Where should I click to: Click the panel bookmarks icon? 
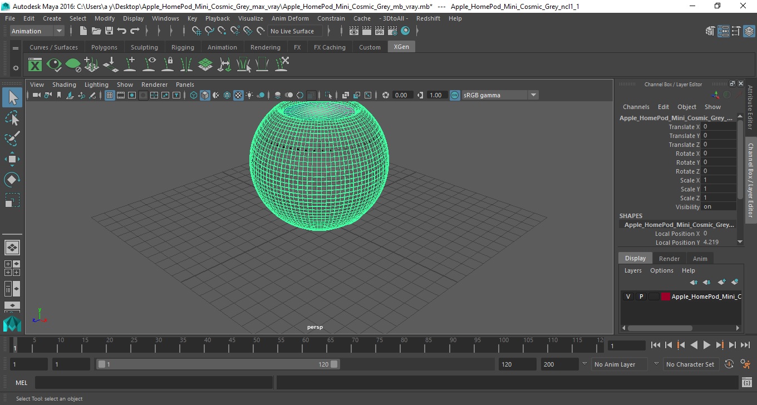point(59,95)
